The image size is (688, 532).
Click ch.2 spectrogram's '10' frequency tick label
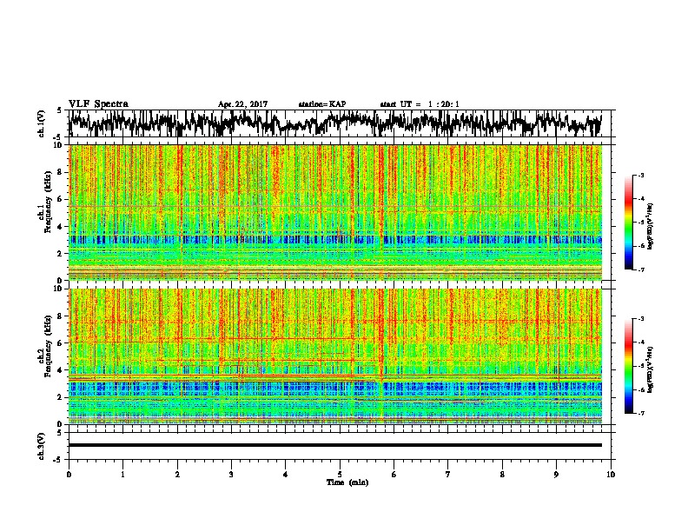(x=57, y=289)
